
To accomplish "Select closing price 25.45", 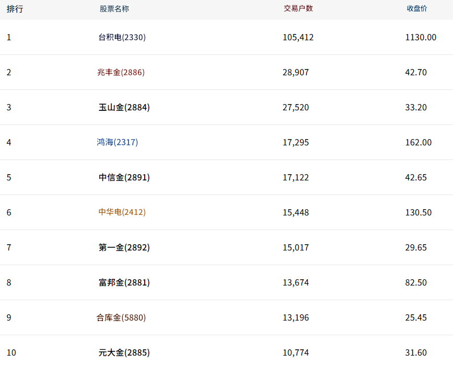I will 416,317.
